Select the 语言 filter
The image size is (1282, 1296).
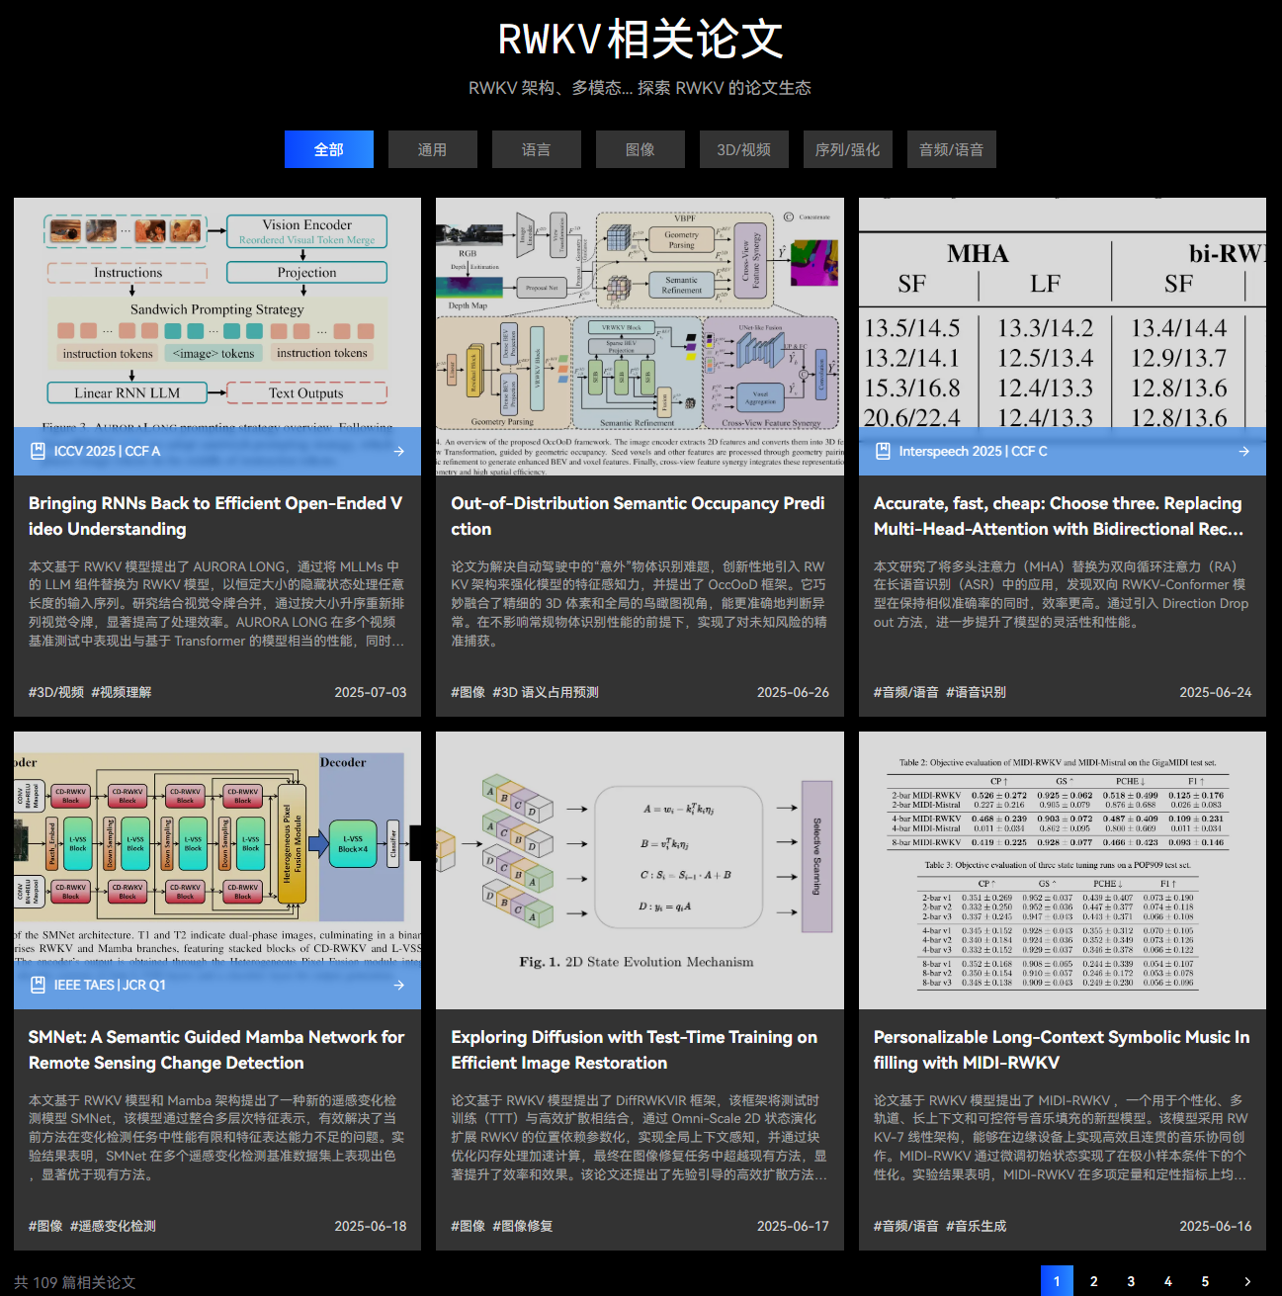point(536,149)
